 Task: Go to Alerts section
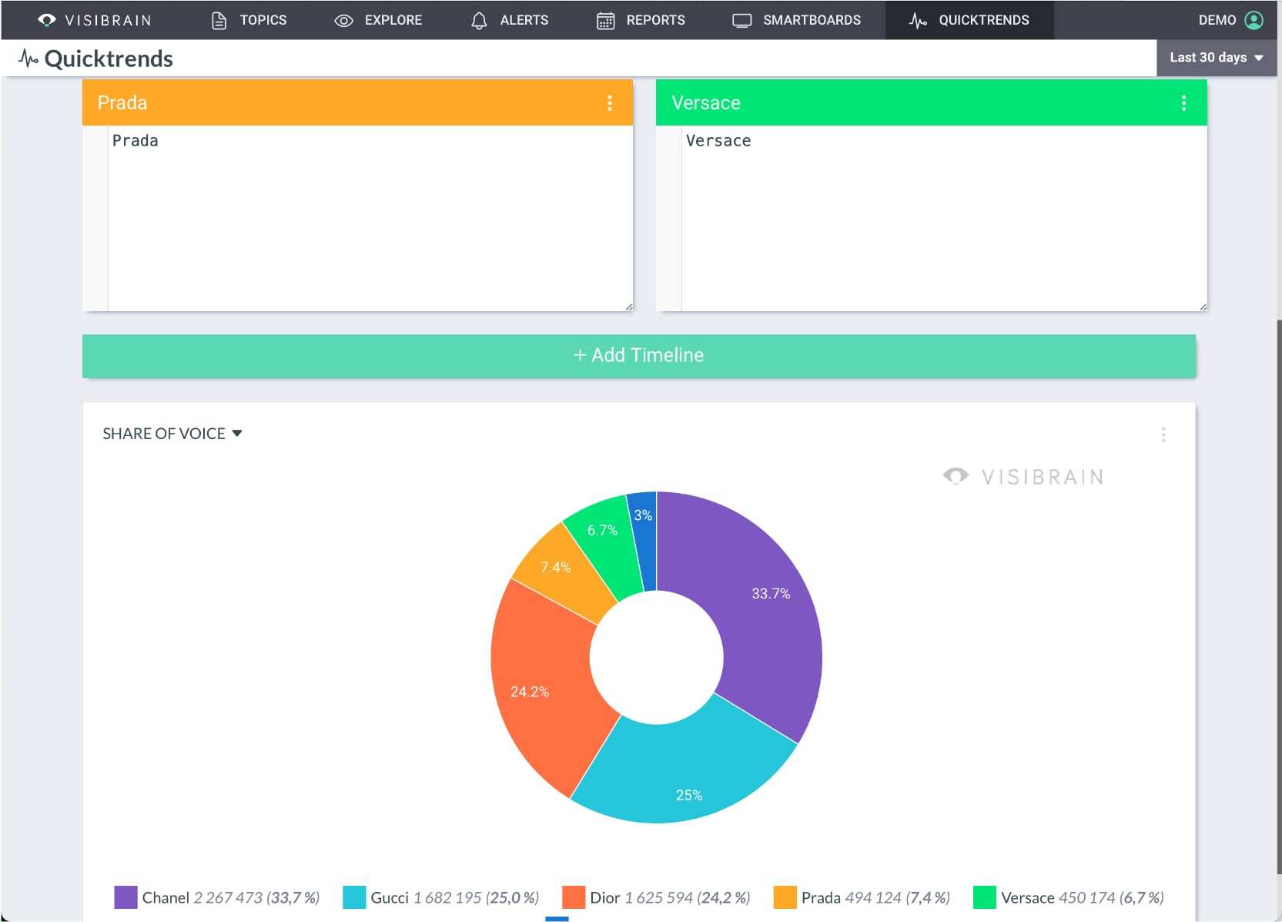pyautogui.click(x=510, y=20)
